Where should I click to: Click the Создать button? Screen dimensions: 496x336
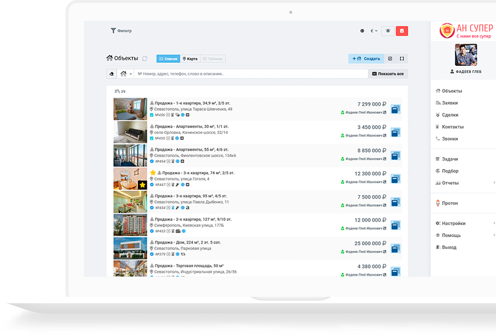coord(366,59)
